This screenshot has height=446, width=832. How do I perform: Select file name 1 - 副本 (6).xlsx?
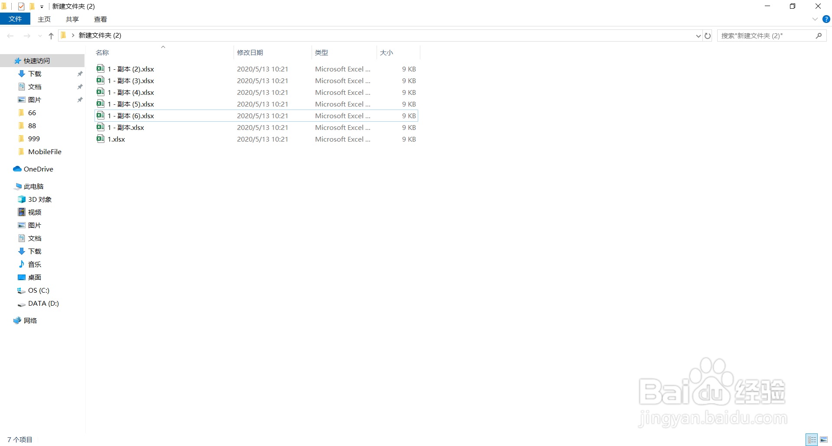pos(131,116)
